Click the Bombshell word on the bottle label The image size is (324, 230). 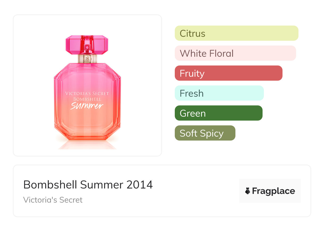pos(87,99)
